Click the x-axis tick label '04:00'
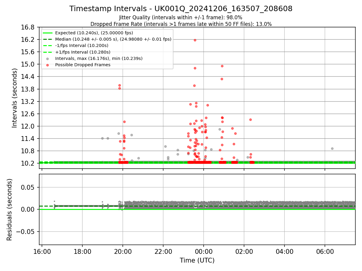Viewport: 362px width, 271px height. [284, 251]
